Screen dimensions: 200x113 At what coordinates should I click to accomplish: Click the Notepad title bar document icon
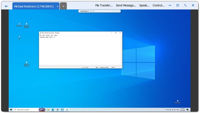pyautogui.click(x=41, y=33)
